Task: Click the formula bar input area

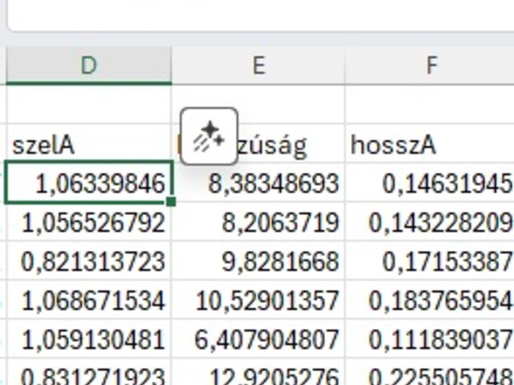Action: pyautogui.click(x=257, y=14)
